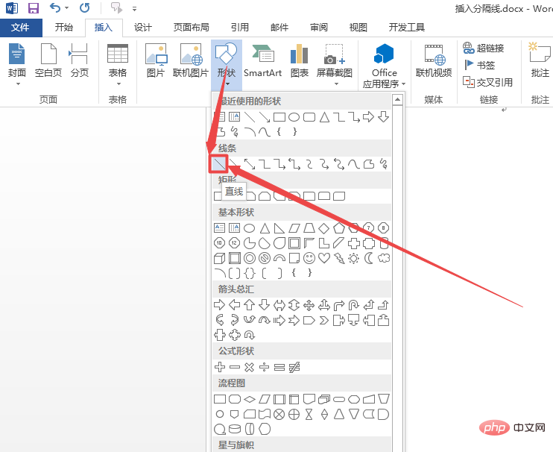Insert a SmartArt graphic
The width and height of the screenshot is (553, 452).
(262, 60)
